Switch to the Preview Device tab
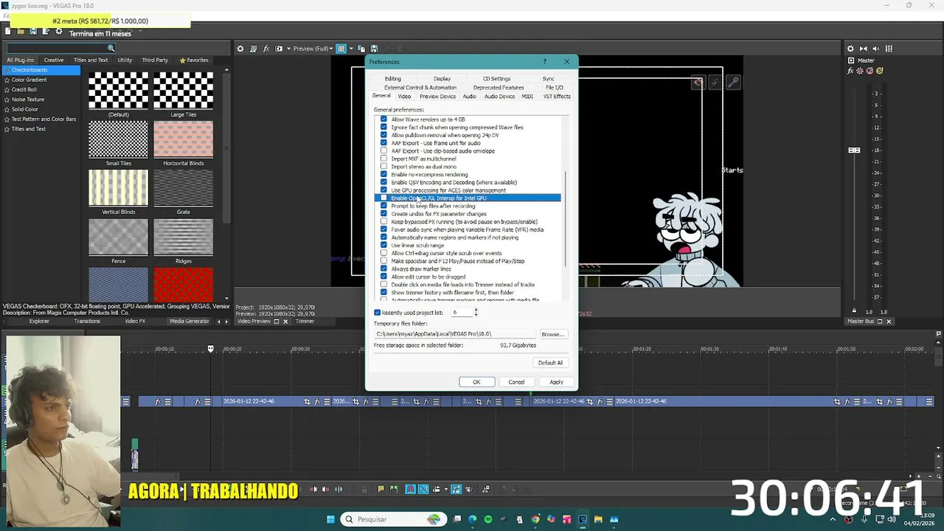The image size is (944, 531). tap(437, 97)
